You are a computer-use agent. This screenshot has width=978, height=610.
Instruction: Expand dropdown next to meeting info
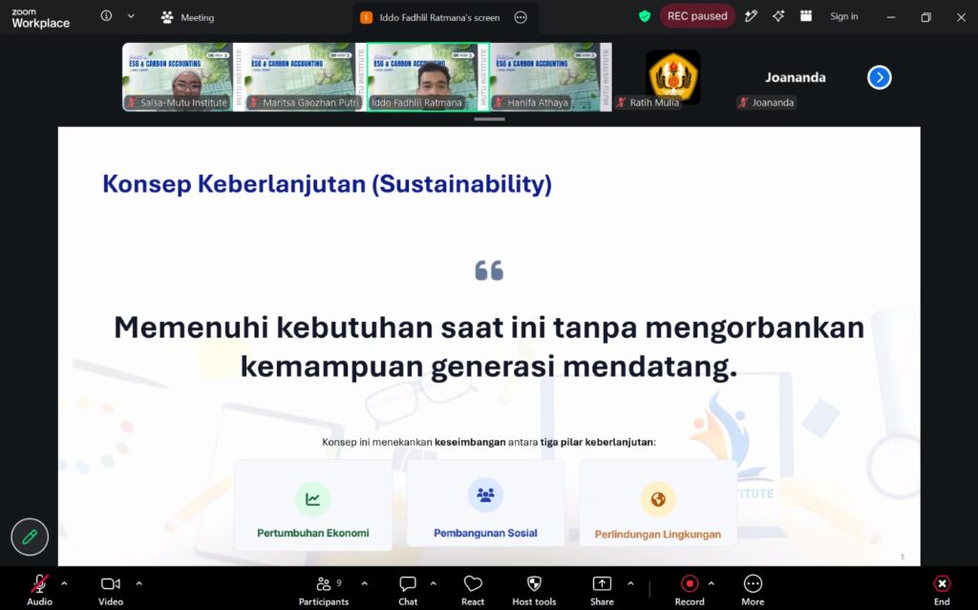(131, 16)
